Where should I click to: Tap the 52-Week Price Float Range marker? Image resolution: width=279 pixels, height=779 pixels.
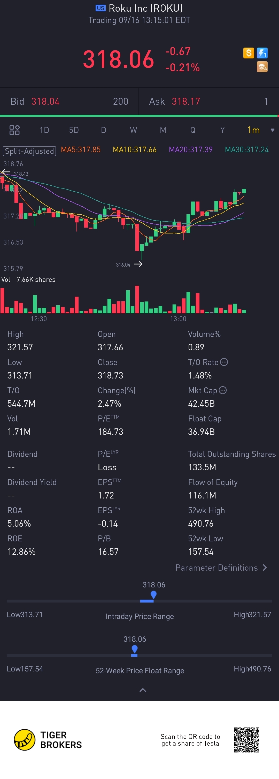135,649
